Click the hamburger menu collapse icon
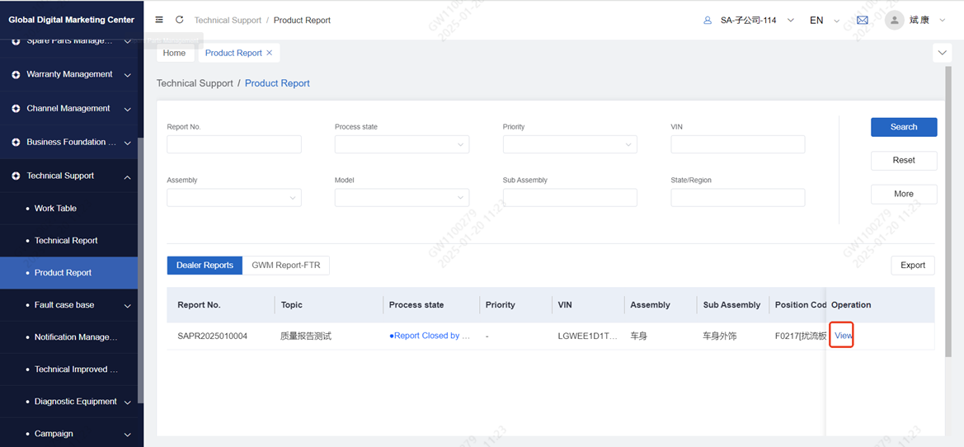 [159, 20]
